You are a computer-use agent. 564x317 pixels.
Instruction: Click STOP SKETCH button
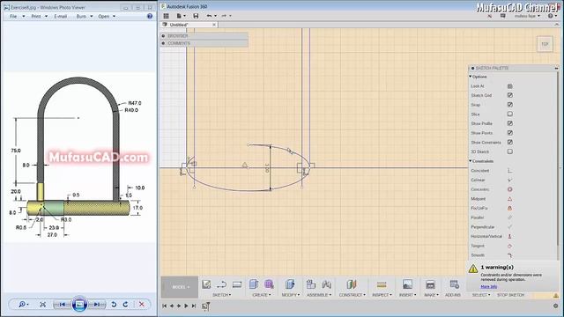[510, 295]
